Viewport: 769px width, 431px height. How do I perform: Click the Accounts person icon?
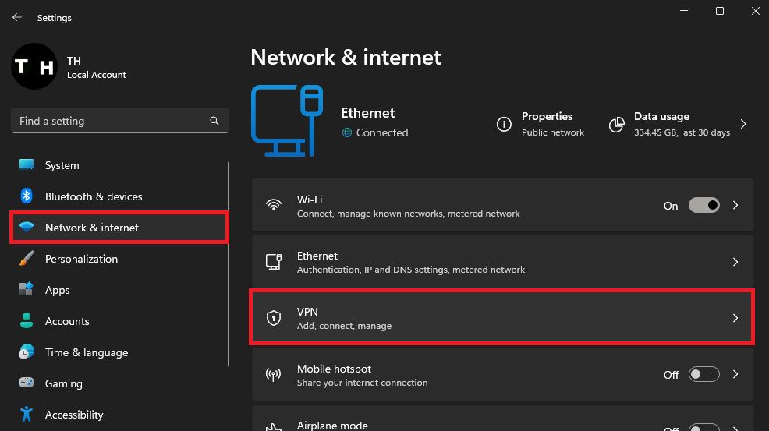coord(27,321)
